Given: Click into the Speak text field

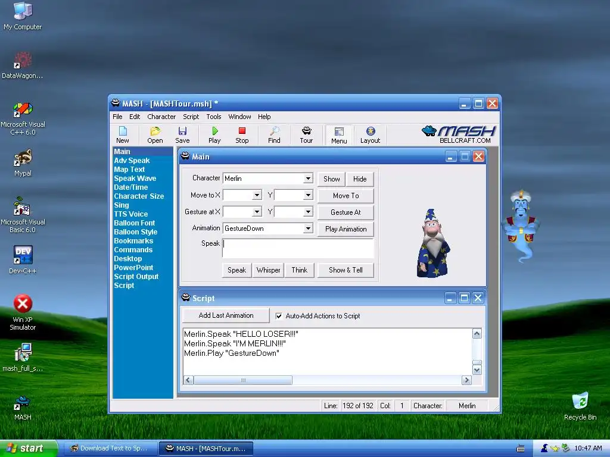Looking at the screenshot, I should pyautogui.click(x=298, y=248).
